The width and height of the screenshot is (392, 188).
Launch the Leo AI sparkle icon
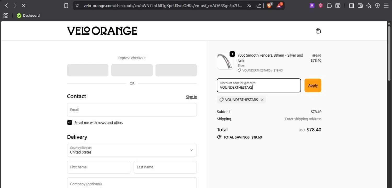pos(369,5)
